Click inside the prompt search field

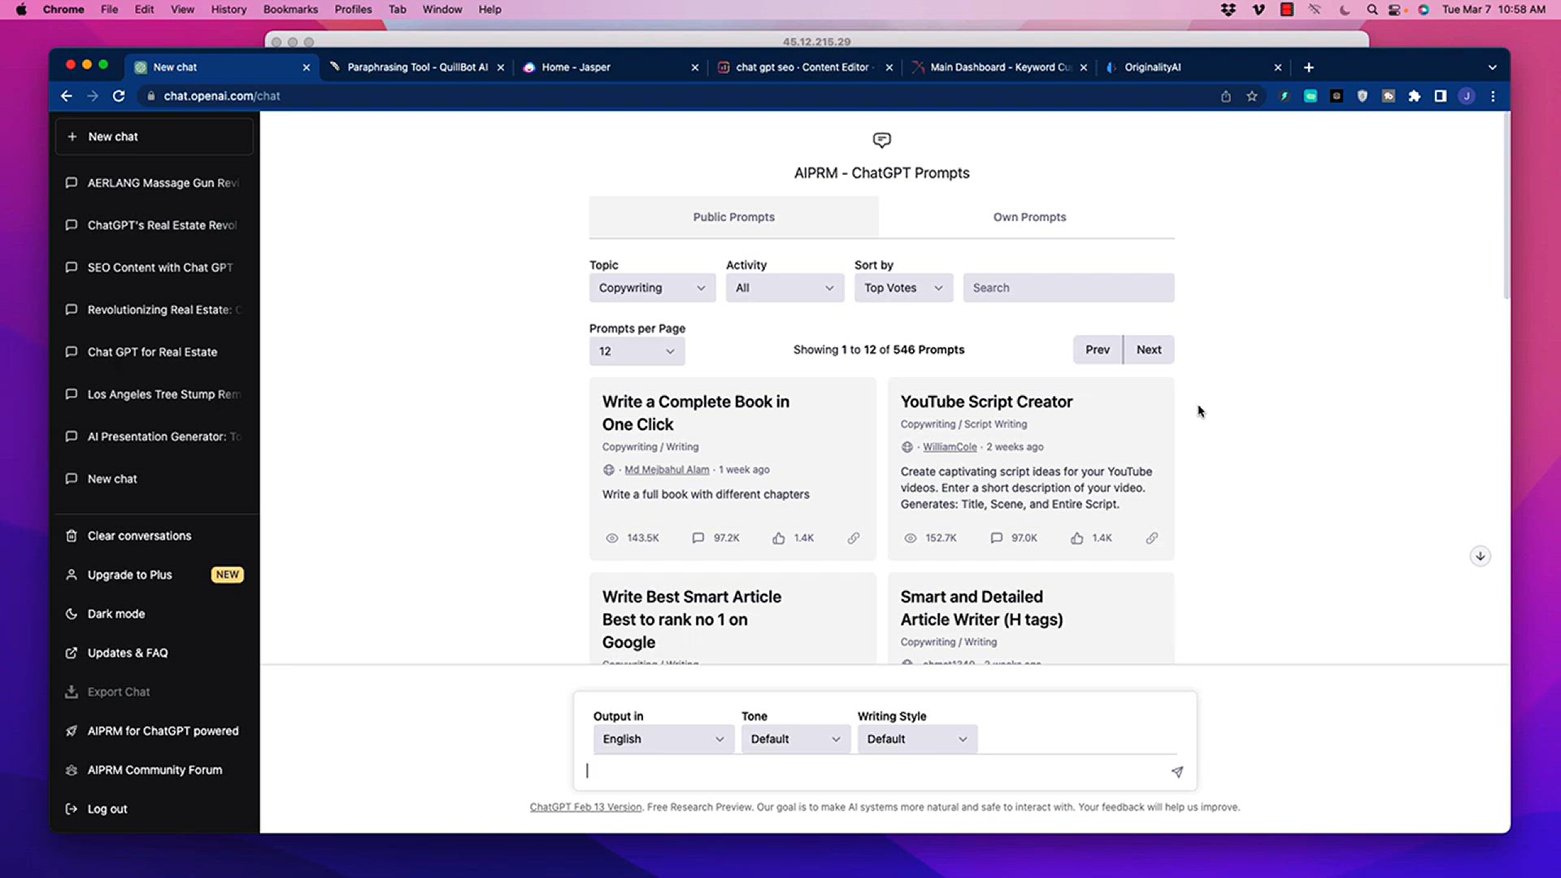(1067, 287)
